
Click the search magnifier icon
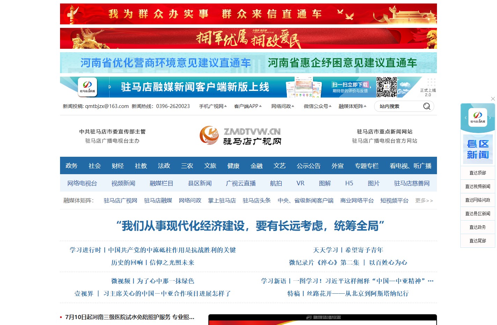point(426,106)
